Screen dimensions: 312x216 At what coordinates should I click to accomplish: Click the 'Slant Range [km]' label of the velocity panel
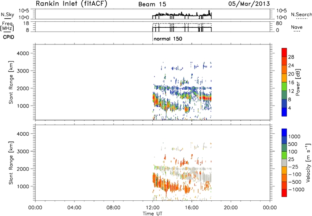click(11, 163)
